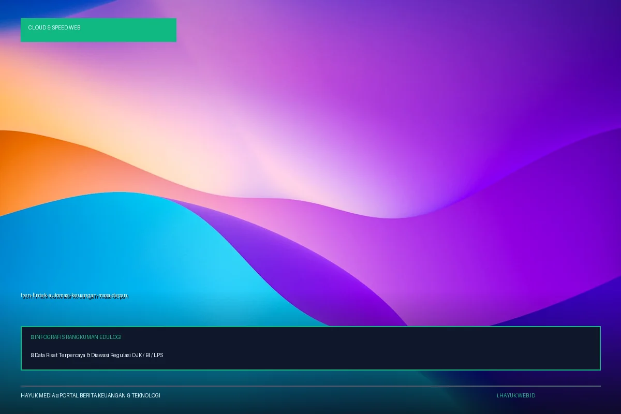Viewport: 621px width, 414px height.
Task: Click HAYUK MEDIA in the footer
Action: (x=38, y=395)
